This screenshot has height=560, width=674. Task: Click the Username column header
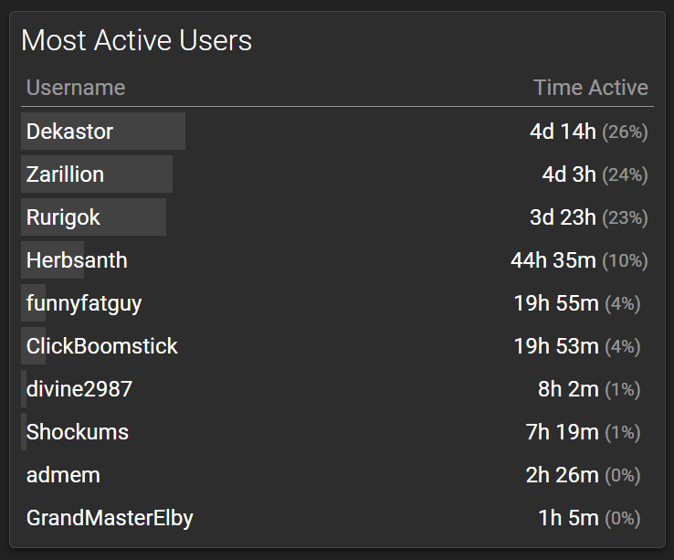(x=76, y=88)
